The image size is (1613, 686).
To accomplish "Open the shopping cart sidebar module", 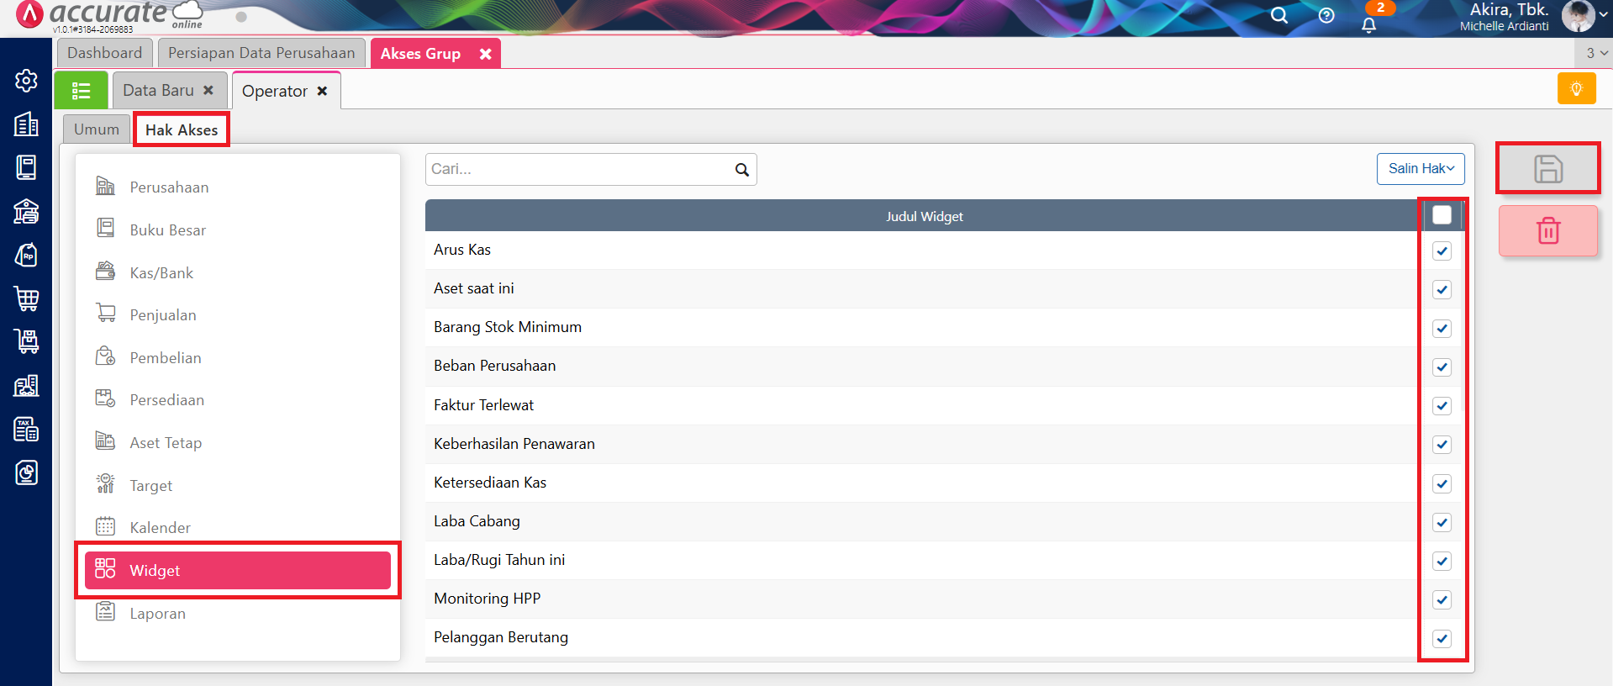I will pos(26,298).
